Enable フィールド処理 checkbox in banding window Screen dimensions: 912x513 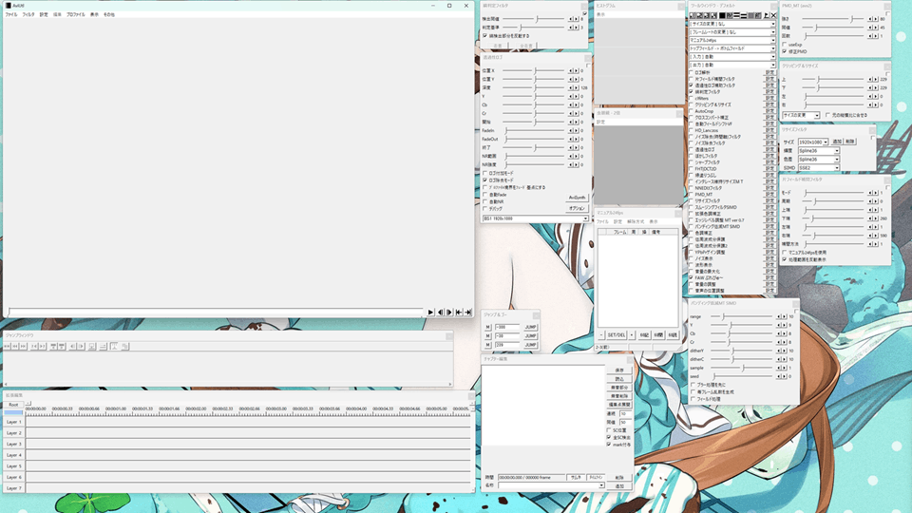pyautogui.click(x=693, y=399)
